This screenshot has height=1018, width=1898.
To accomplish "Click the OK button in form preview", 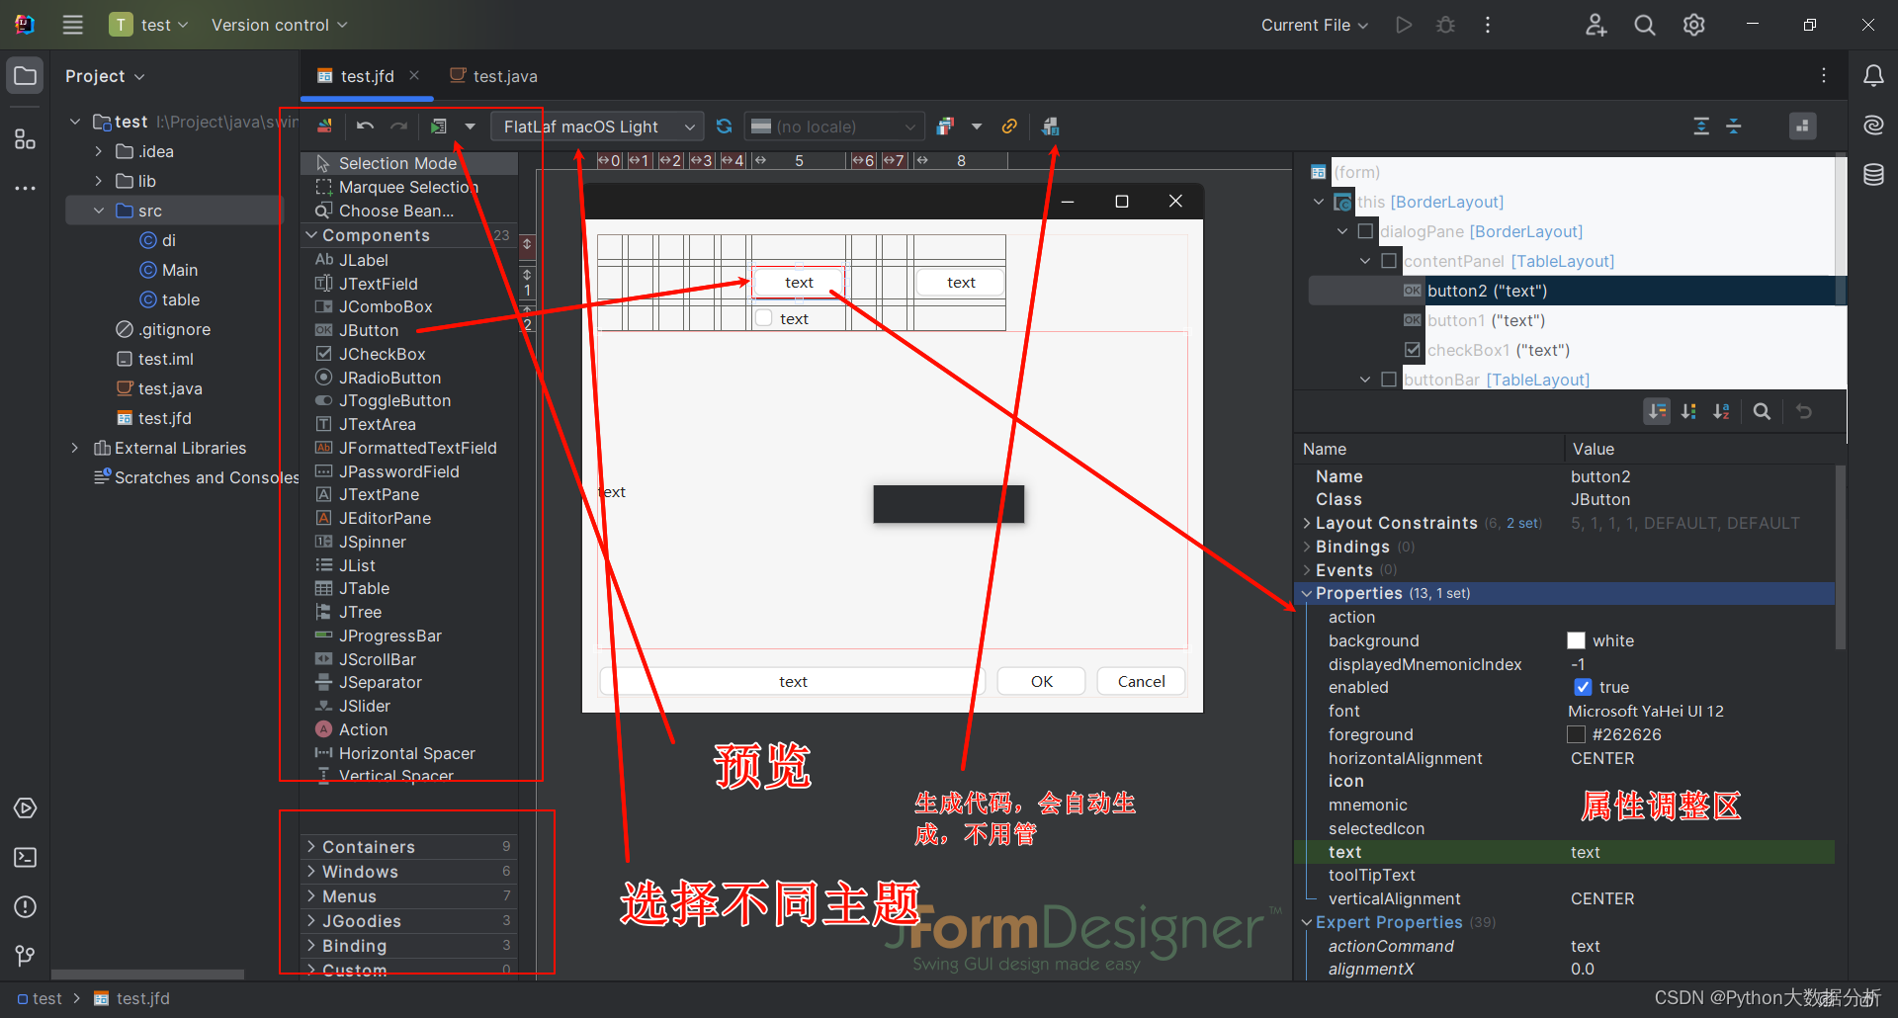I will (x=1042, y=681).
